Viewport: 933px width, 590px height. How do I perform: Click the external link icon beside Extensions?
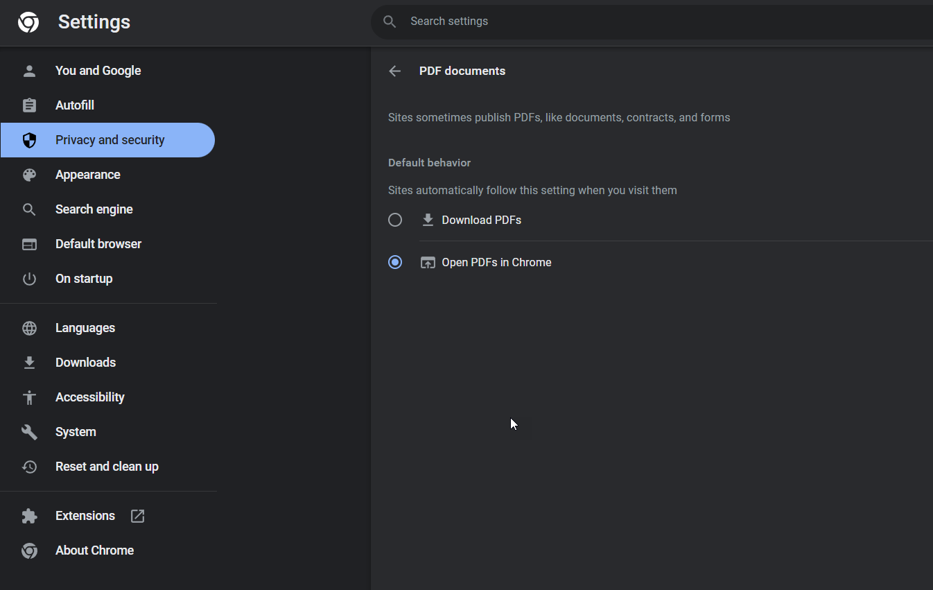138,516
